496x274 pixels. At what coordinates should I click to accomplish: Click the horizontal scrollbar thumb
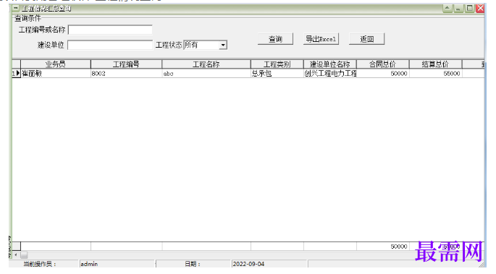24,254
